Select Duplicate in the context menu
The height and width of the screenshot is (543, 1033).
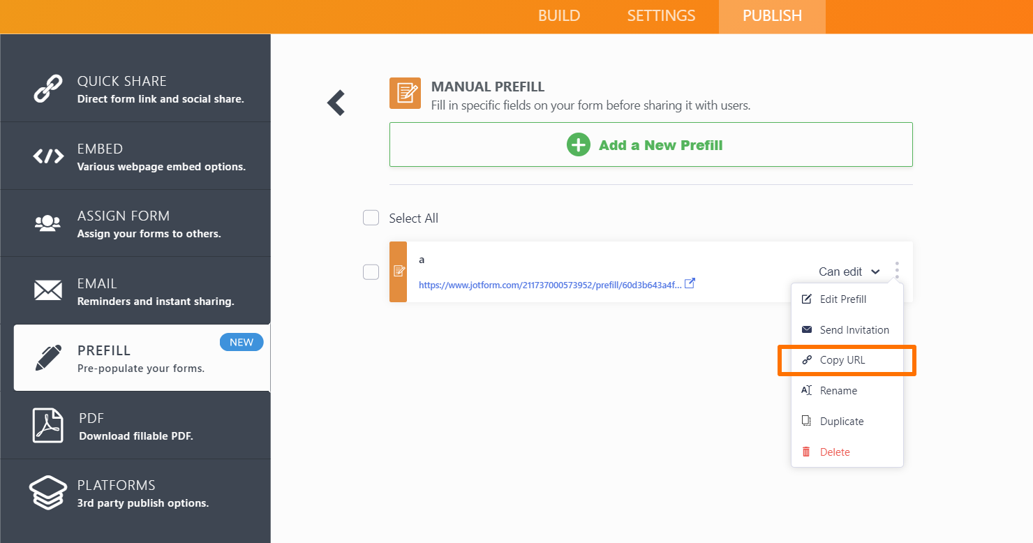(847, 421)
